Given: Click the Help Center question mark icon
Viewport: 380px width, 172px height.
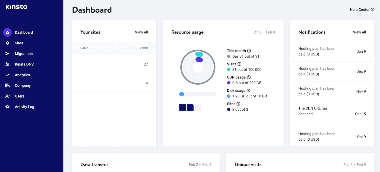Looking at the screenshot, I should [x=372, y=9].
